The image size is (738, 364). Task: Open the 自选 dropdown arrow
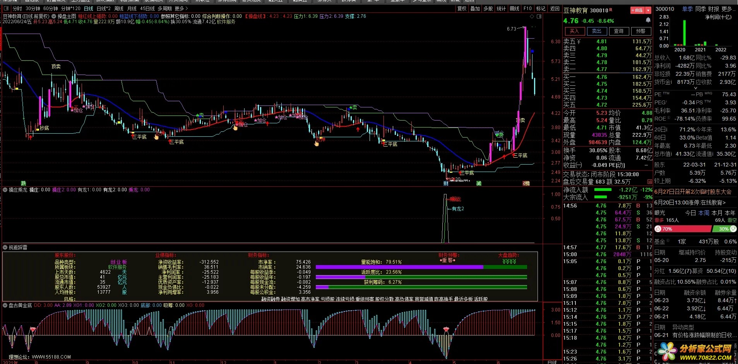coord(648,10)
